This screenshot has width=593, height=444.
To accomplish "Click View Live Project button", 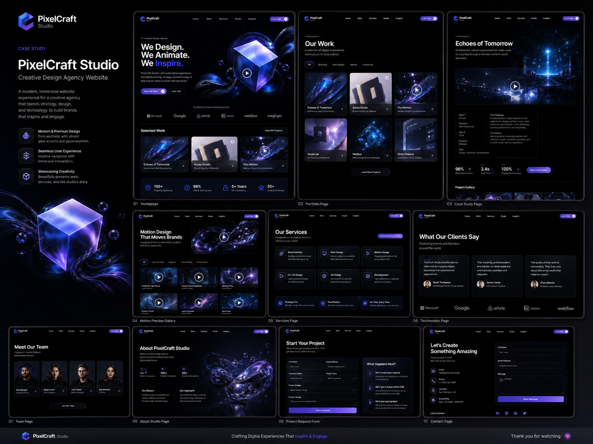I will pyautogui.click(x=538, y=170).
